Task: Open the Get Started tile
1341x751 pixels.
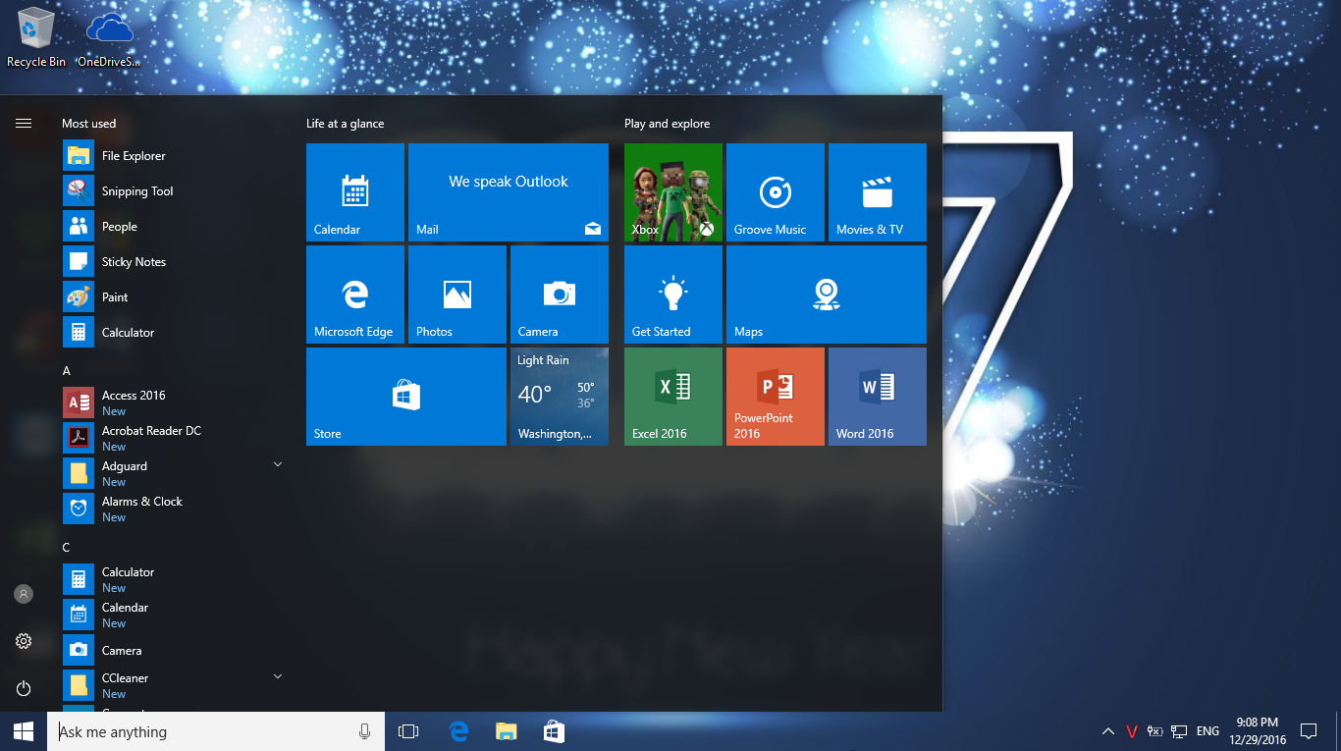Action: pos(673,295)
